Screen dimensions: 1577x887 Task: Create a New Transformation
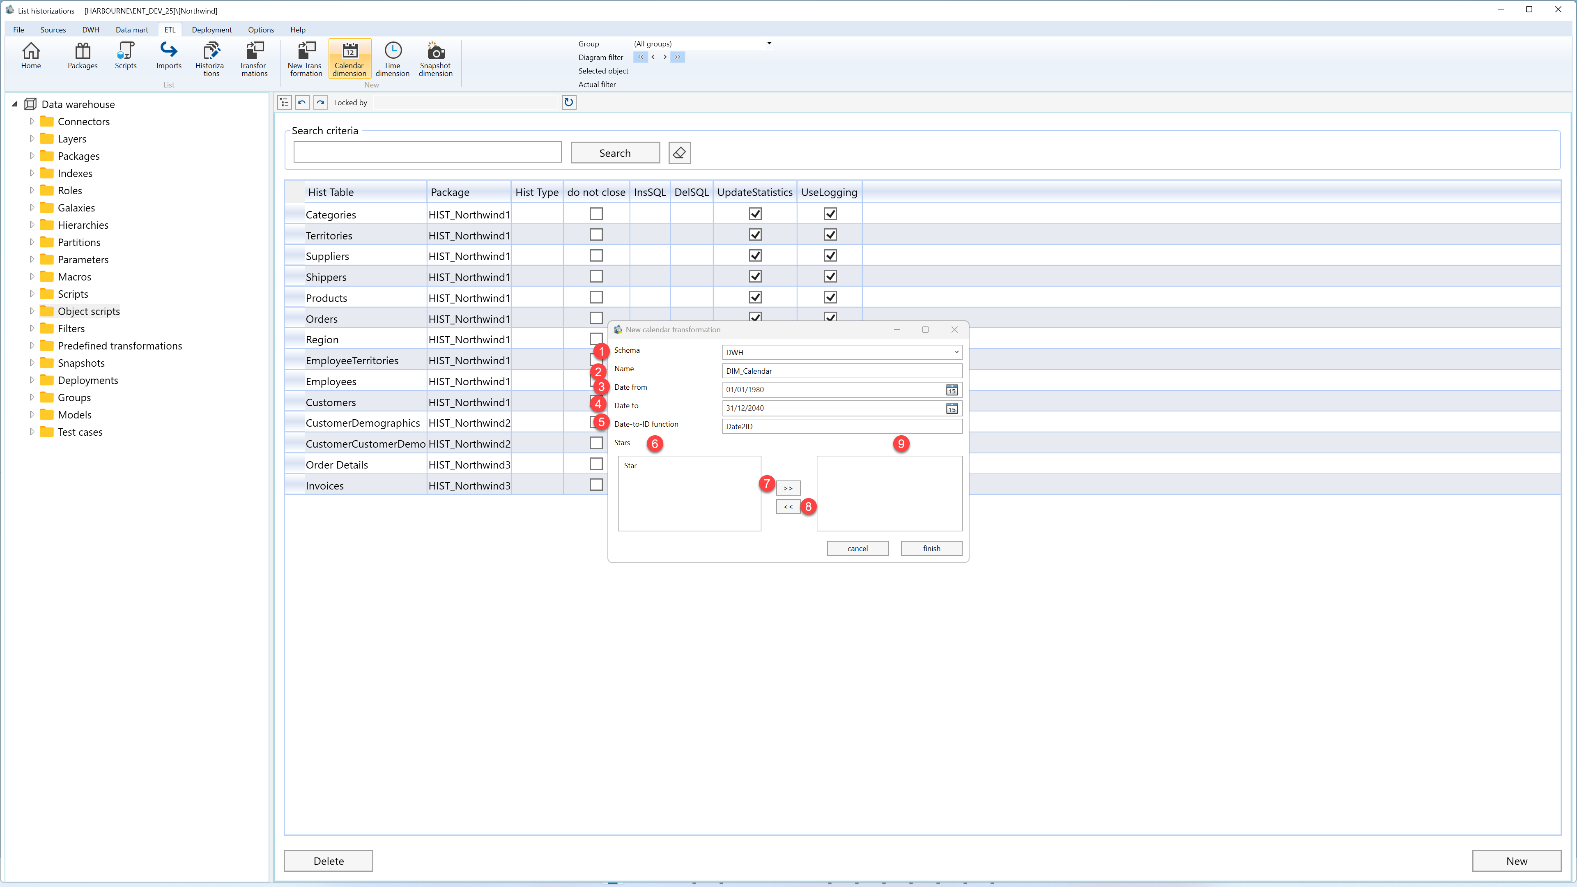[306, 59]
